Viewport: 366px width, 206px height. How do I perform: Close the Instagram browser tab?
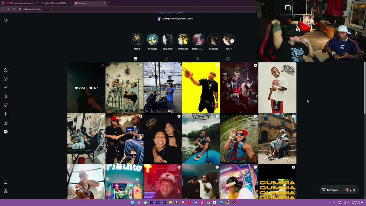click(x=105, y=3)
